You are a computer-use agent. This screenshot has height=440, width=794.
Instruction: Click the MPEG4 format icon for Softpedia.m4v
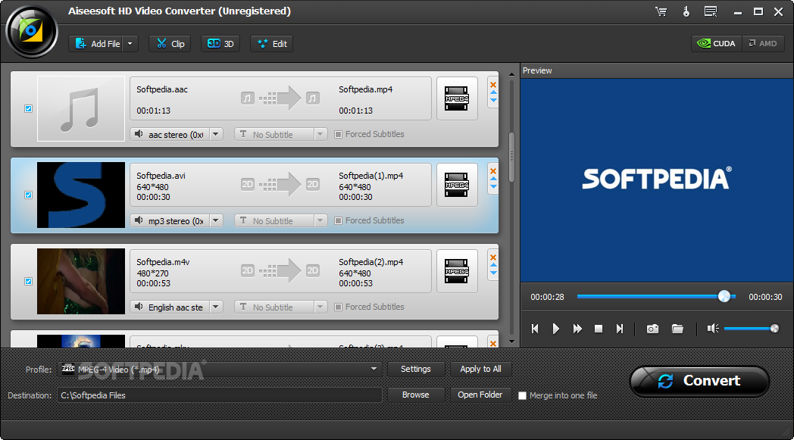pyautogui.click(x=457, y=271)
